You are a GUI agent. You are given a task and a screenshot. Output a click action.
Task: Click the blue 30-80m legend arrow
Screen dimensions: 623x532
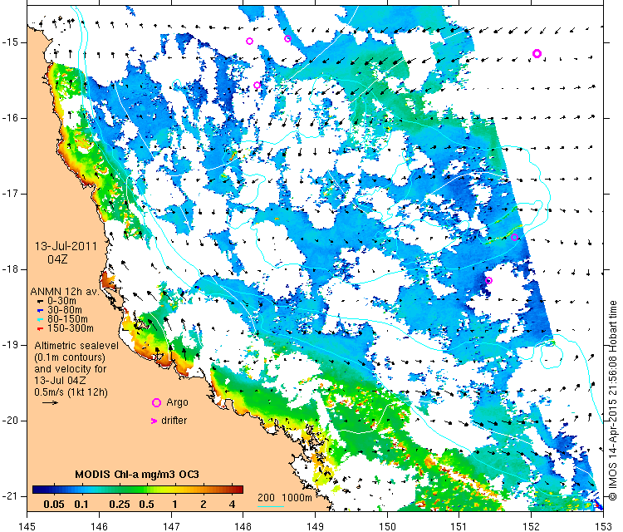(x=40, y=311)
